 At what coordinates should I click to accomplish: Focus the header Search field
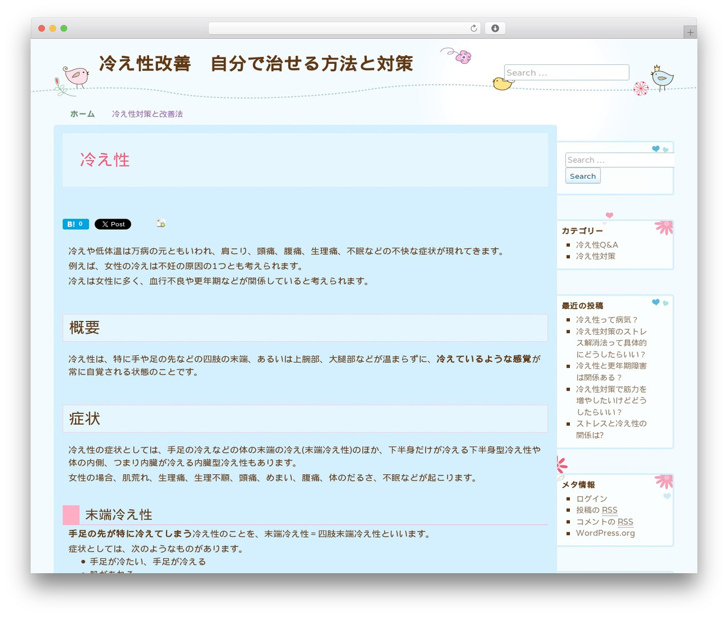[566, 72]
